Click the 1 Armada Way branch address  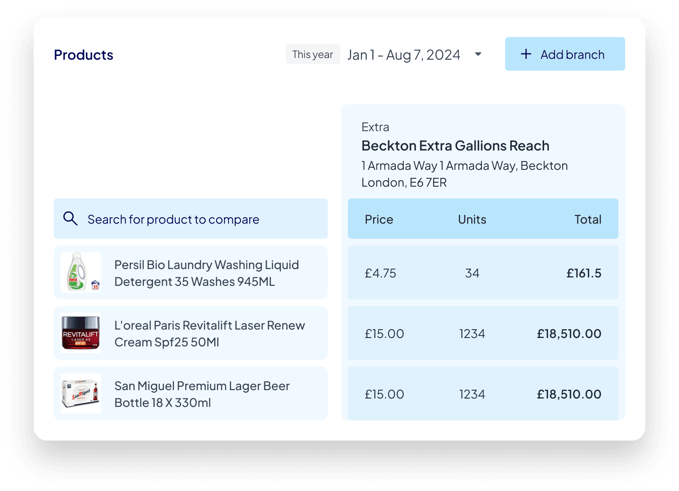click(x=464, y=174)
